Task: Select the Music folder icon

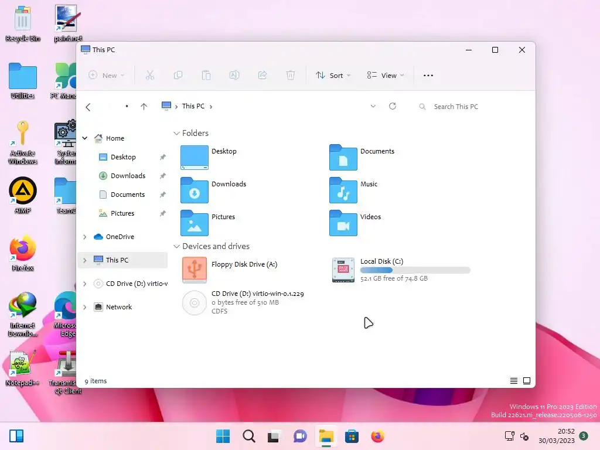Action: coord(343,190)
